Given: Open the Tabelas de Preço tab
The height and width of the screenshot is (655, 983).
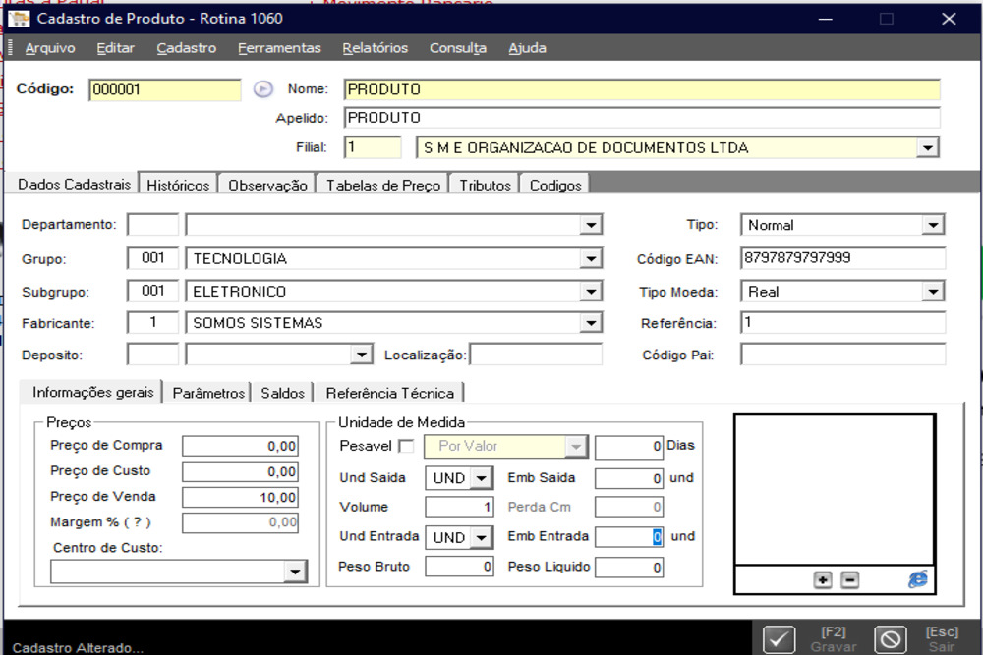Looking at the screenshot, I should [x=383, y=185].
